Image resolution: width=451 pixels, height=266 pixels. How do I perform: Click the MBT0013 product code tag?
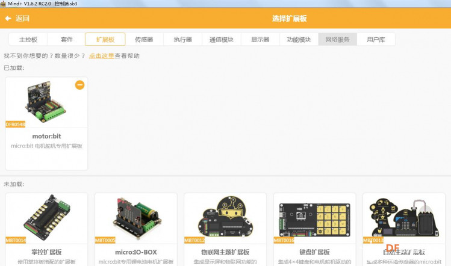373,240
